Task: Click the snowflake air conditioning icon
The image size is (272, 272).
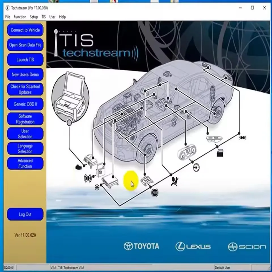Action: [x=97, y=188]
